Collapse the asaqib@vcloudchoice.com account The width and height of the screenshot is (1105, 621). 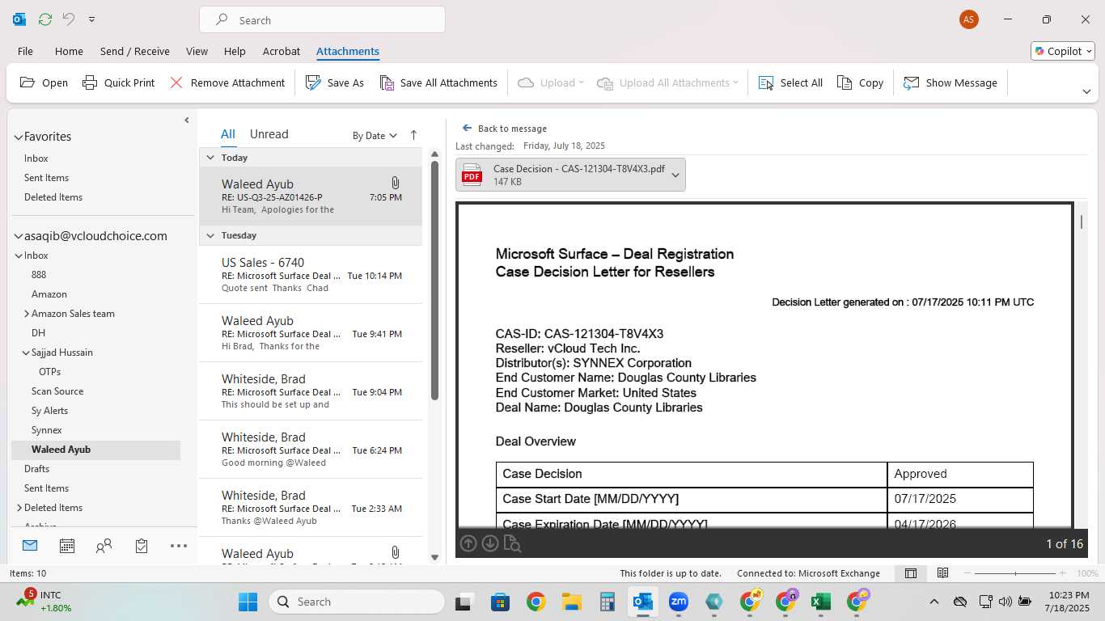coord(18,236)
